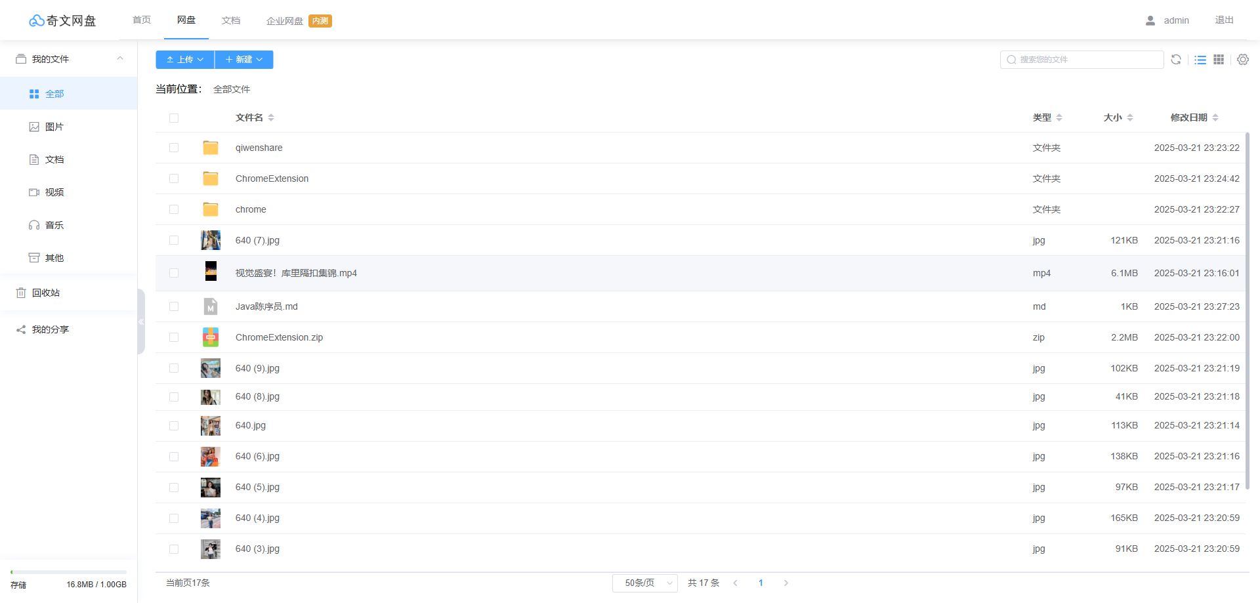Open the settings gear icon
This screenshot has width=1260, height=603.
pos(1243,60)
